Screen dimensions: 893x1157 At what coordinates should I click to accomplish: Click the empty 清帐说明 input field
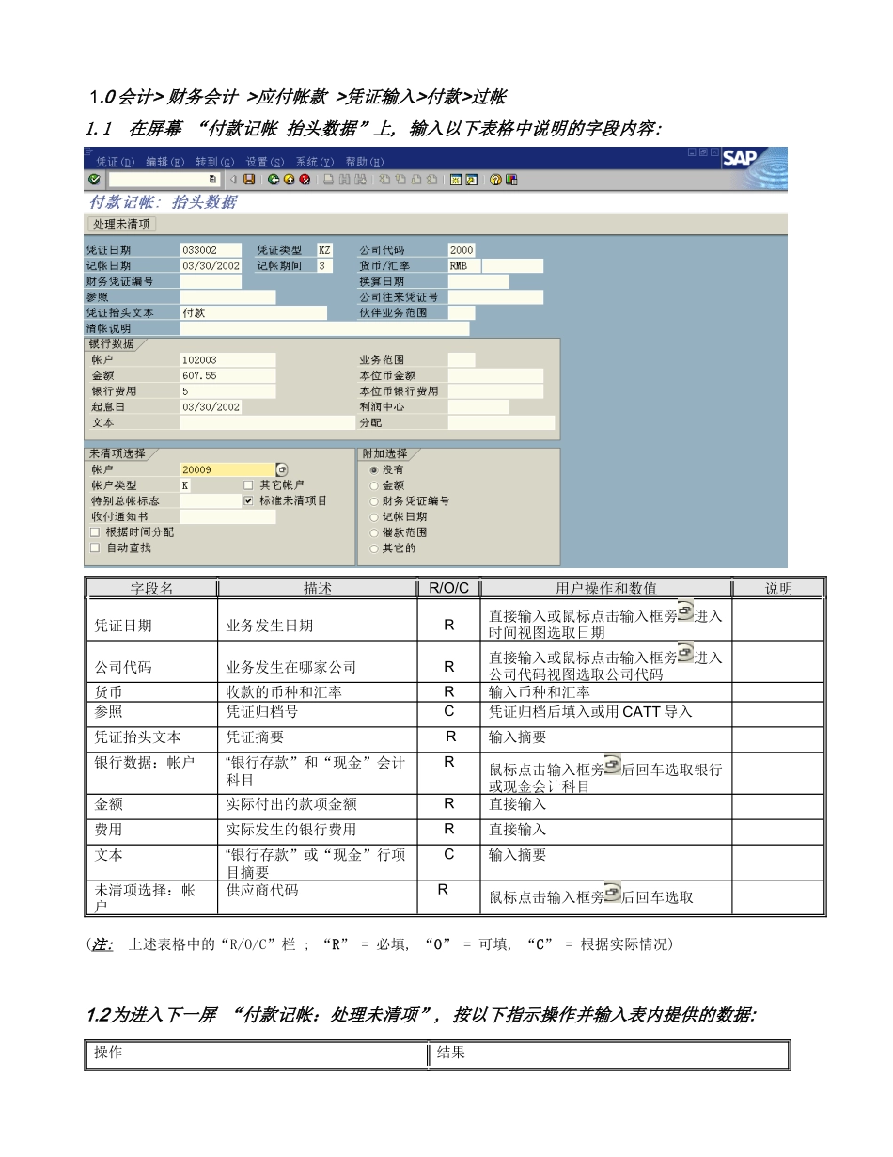pos(324,328)
